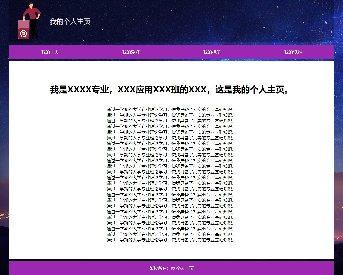Select 我的资料 in the navigation bar
343x275 pixels.
point(293,52)
